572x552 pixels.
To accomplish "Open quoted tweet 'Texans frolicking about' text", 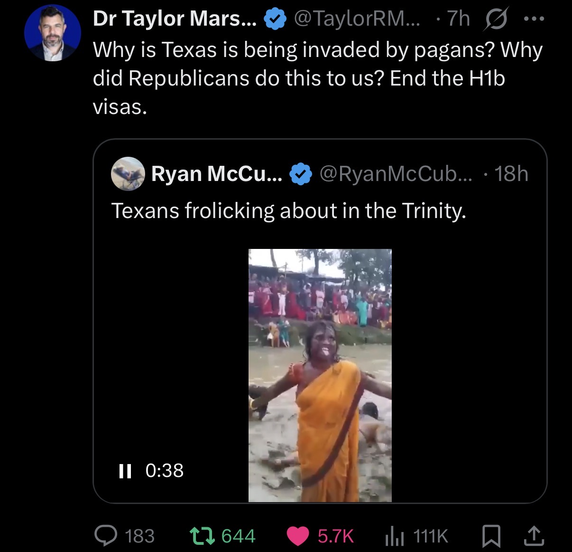I will (x=288, y=211).
